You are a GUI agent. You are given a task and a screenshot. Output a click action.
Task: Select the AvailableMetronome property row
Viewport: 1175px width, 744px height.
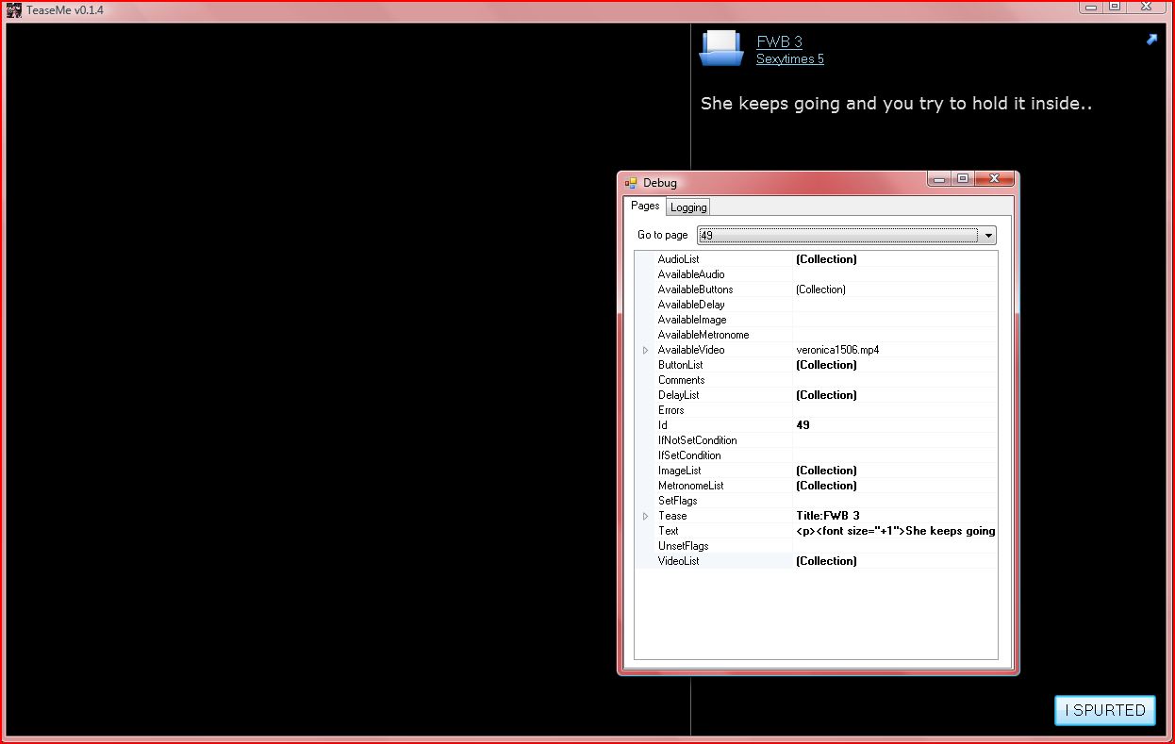click(816, 335)
